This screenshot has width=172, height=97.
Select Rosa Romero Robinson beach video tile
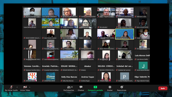click(69, 55)
